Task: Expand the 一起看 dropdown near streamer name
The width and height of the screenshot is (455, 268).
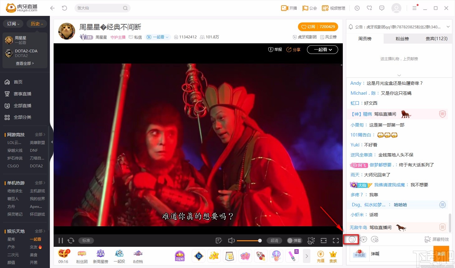Action: (158, 37)
